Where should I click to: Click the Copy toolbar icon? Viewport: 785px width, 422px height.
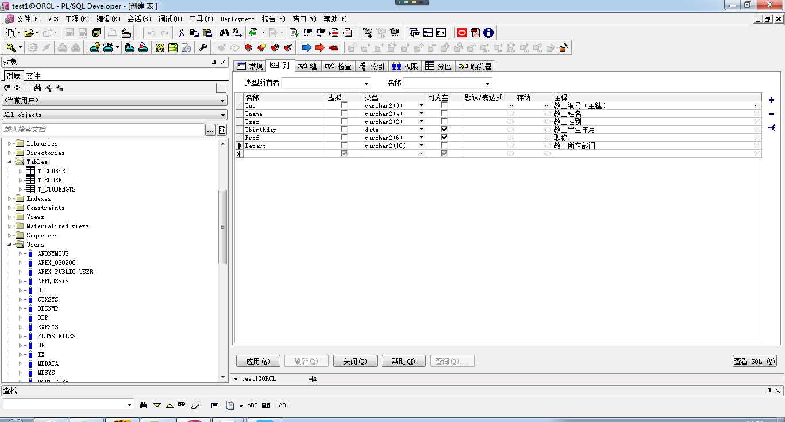point(194,33)
